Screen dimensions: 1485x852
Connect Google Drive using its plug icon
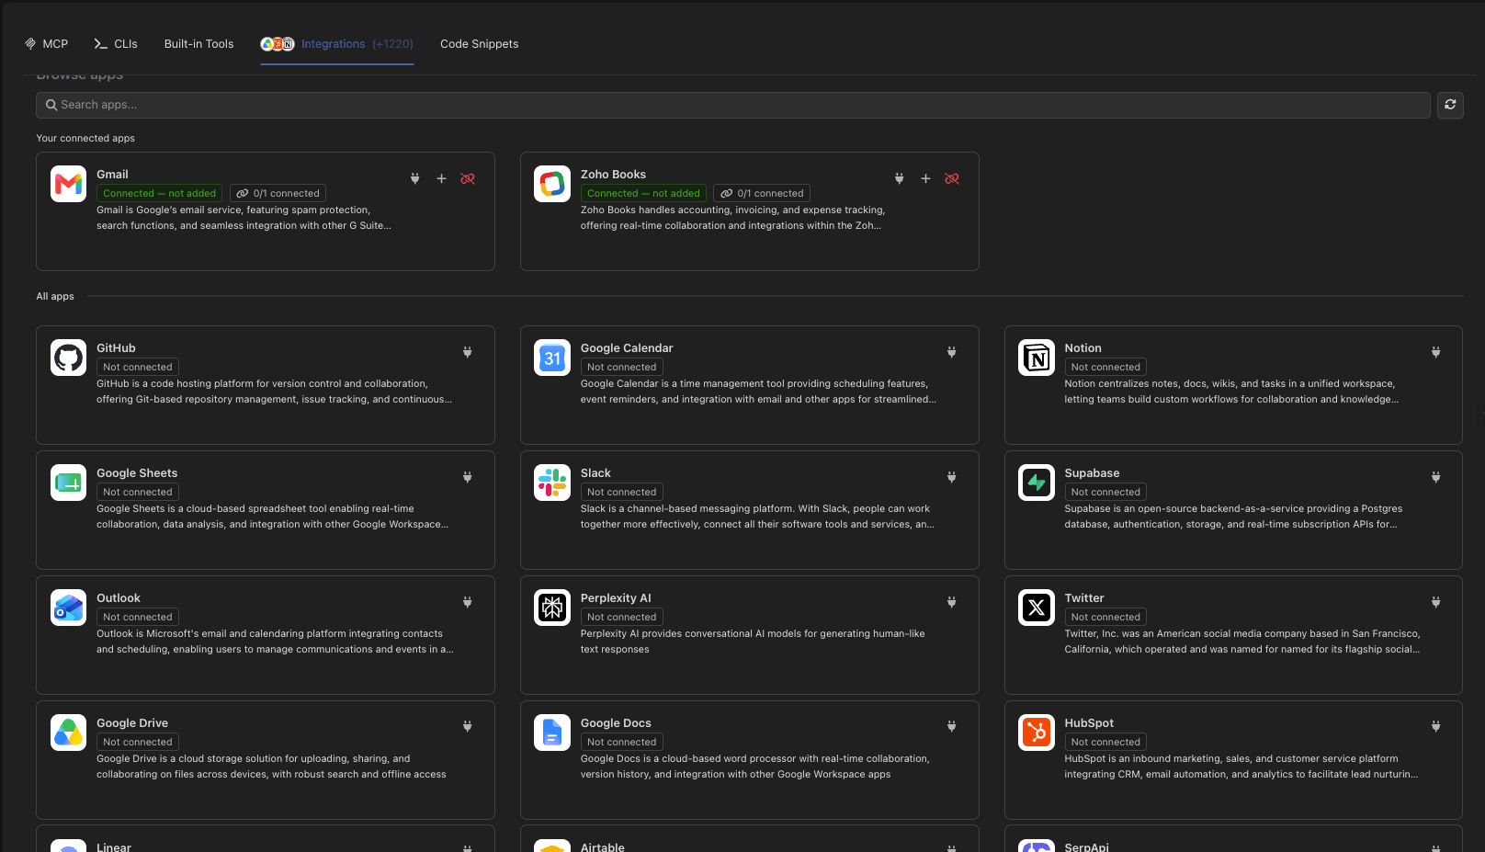(x=468, y=726)
